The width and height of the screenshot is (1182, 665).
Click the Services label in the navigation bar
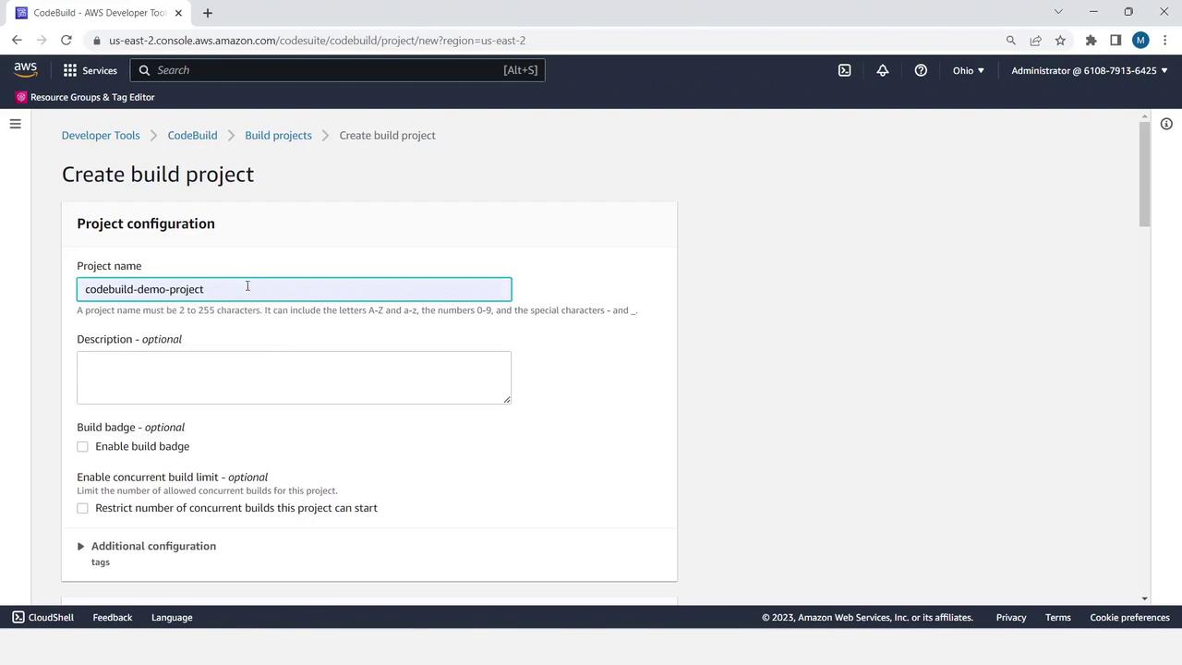point(100,70)
